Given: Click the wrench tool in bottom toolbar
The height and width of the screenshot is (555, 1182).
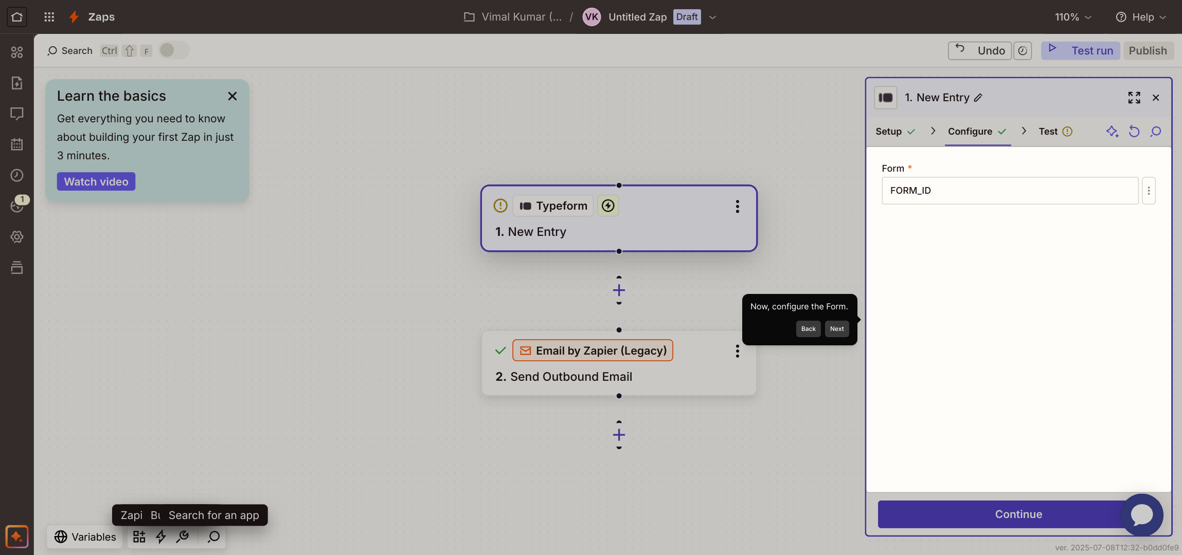Looking at the screenshot, I should 183,537.
